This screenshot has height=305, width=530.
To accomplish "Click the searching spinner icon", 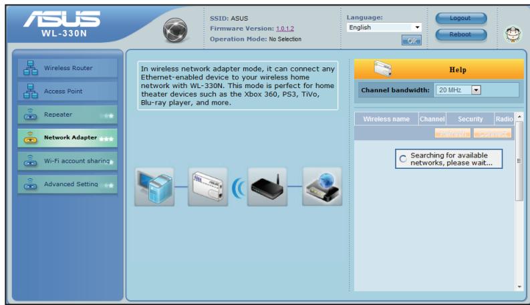I will 403,159.
